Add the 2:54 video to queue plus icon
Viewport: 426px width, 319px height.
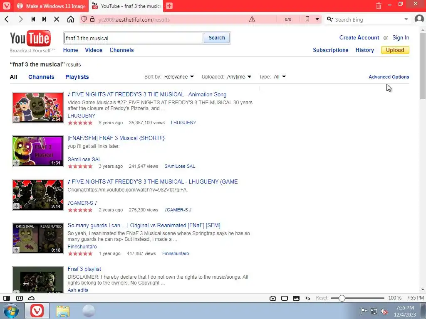tap(16, 119)
